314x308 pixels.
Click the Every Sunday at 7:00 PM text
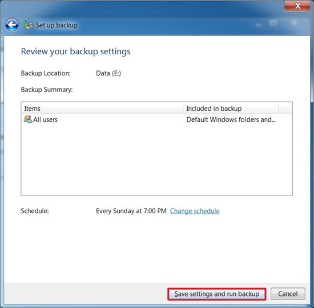[x=131, y=211]
